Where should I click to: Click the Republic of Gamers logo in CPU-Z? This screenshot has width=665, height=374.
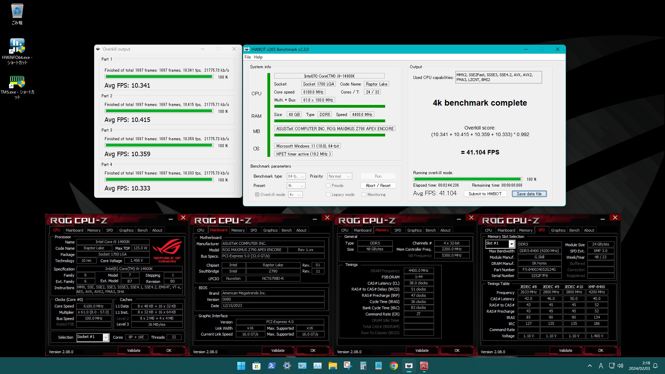coord(167,250)
